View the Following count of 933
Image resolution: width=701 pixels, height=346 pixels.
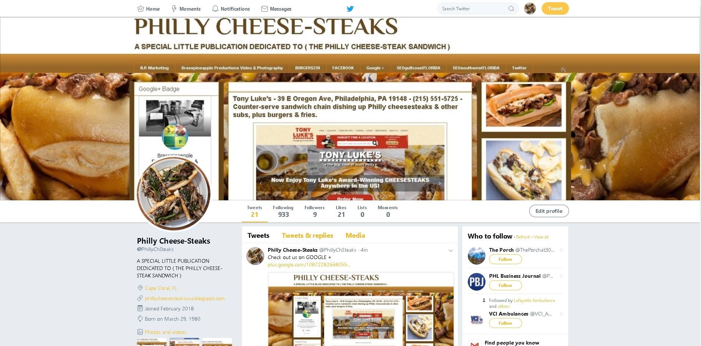(x=283, y=211)
